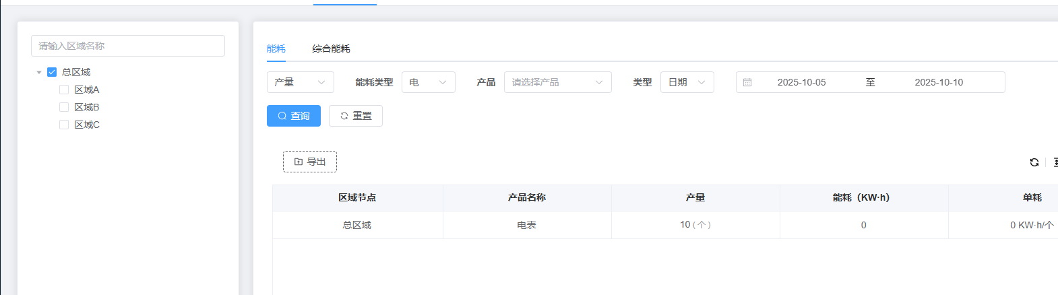This screenshot has width=1058, height=295.
Task: Click the 查询 button
Action: point(294,116)
